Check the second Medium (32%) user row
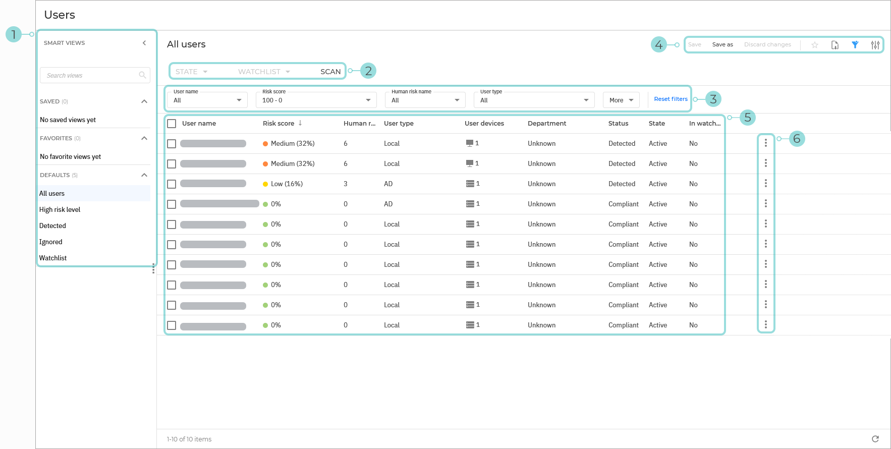The image size is (891, 449). [x=172, y=164]
